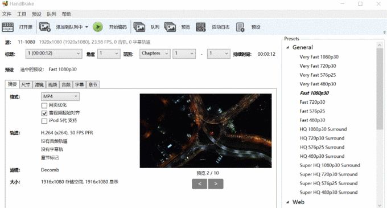This screenshot has height=208, width=387.
Task: Click the 开始编码 toolbar label
Action: pos(118,27)
